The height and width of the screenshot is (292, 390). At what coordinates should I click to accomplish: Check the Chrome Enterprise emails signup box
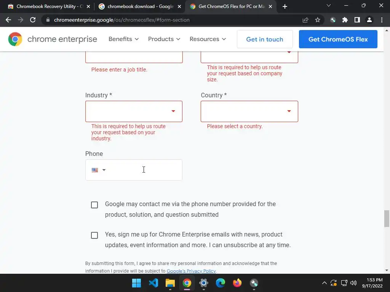point(94,235)
